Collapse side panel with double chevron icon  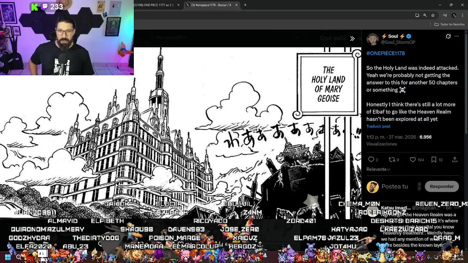point(352,38)
